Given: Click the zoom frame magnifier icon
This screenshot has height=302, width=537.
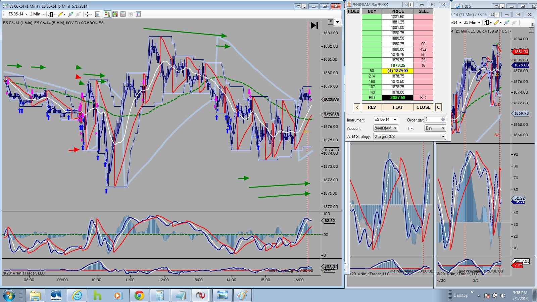Looking at the screenshot, I should [97, 14].
